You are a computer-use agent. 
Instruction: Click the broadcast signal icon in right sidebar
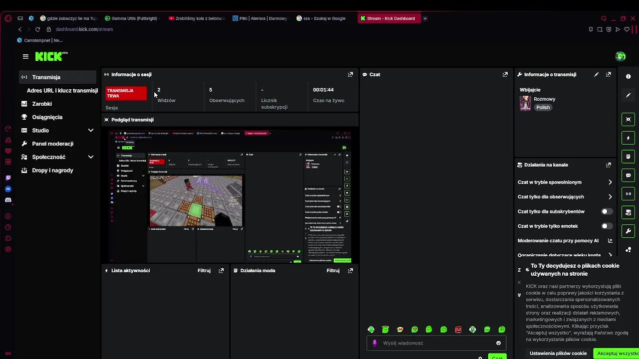coord(629,194)
